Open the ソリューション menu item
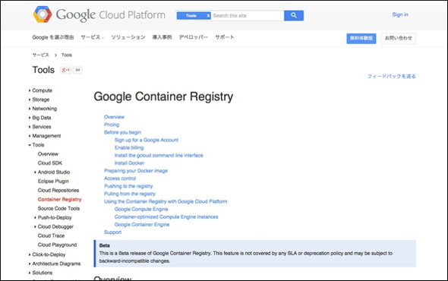448x281 pixels. (128, 37)
